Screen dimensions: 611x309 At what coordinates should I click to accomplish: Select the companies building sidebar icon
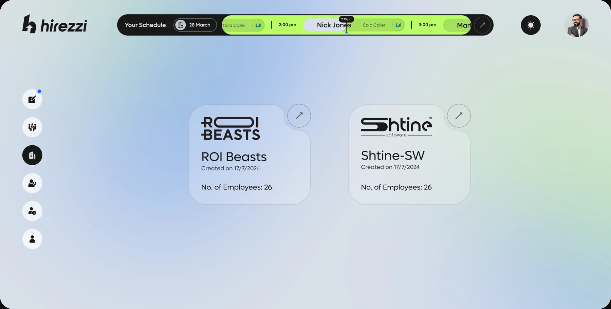(x=32, y=155)
